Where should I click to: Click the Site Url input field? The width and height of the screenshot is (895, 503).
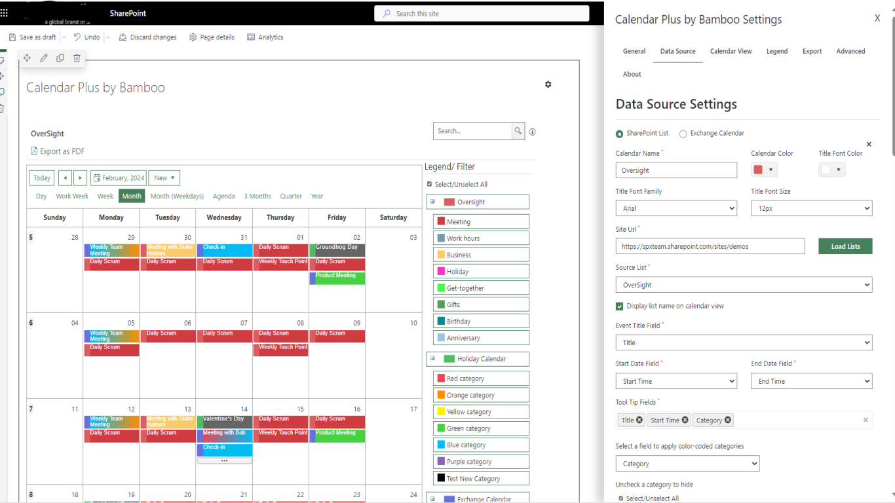[710, 246]
